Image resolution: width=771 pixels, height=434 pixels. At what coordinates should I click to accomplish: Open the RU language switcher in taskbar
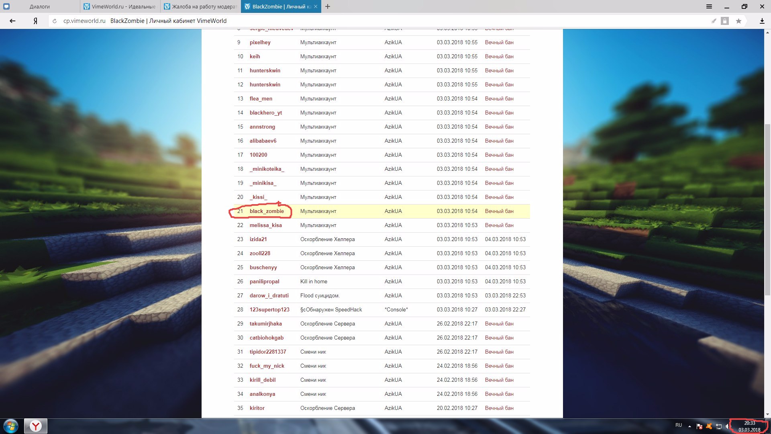coord(679,425)
